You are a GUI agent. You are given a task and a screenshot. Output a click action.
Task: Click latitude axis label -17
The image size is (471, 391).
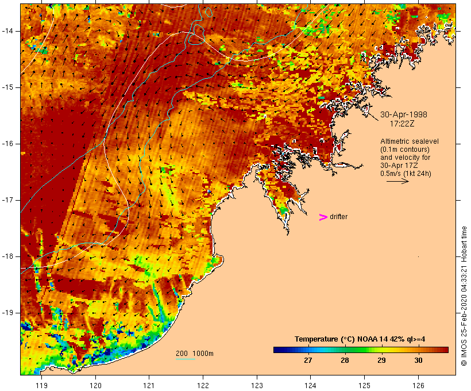[x=7, y=200]
